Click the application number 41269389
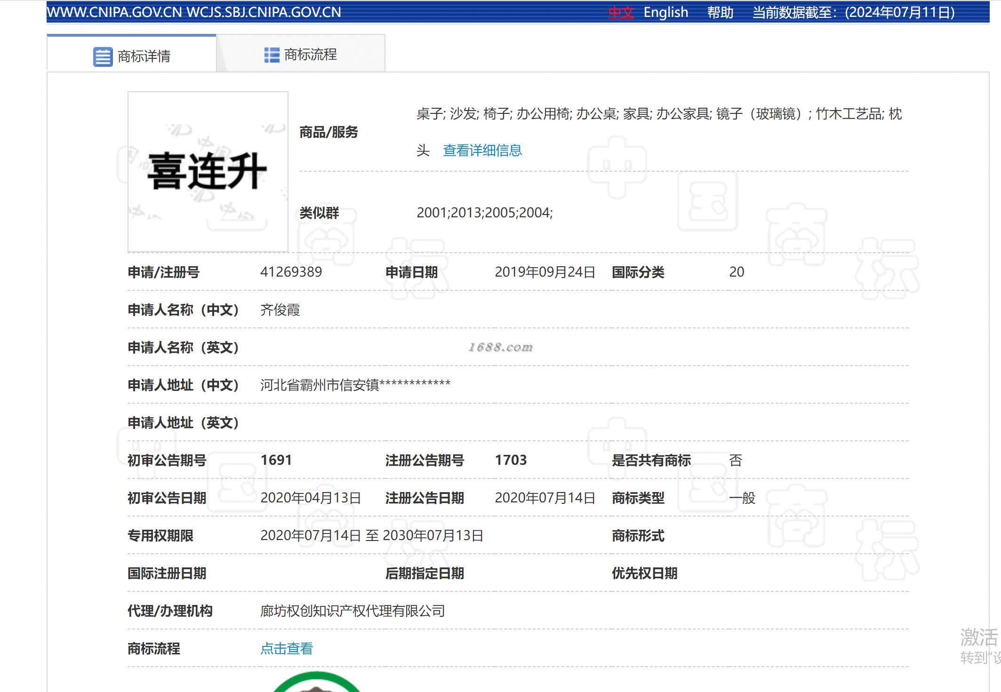 [x=291, y=272]
